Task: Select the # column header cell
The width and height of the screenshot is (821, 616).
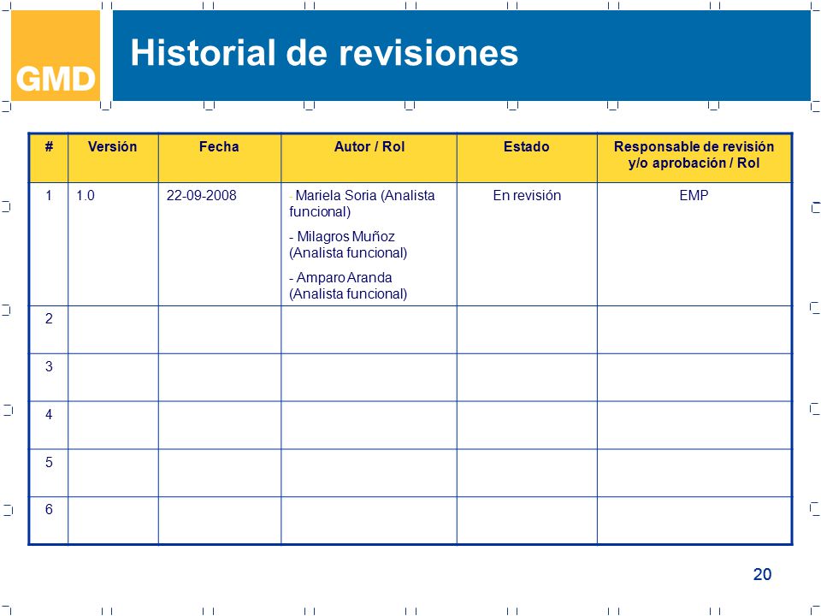Action: click(x=49, y=157)
